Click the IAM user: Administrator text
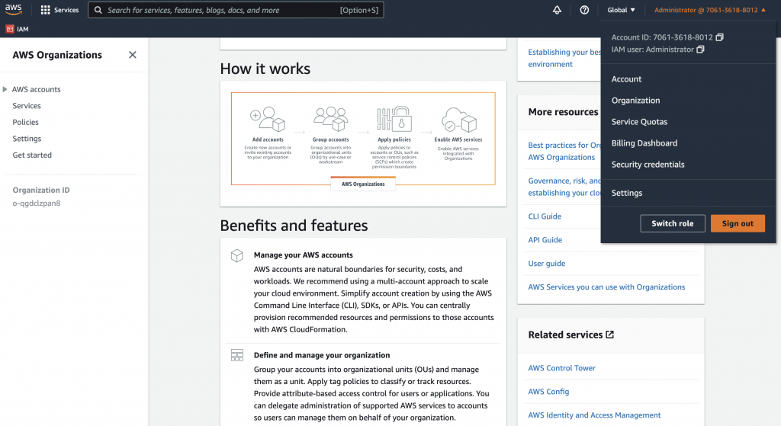Viewport: 781px width, 426px height. [653, 50]
